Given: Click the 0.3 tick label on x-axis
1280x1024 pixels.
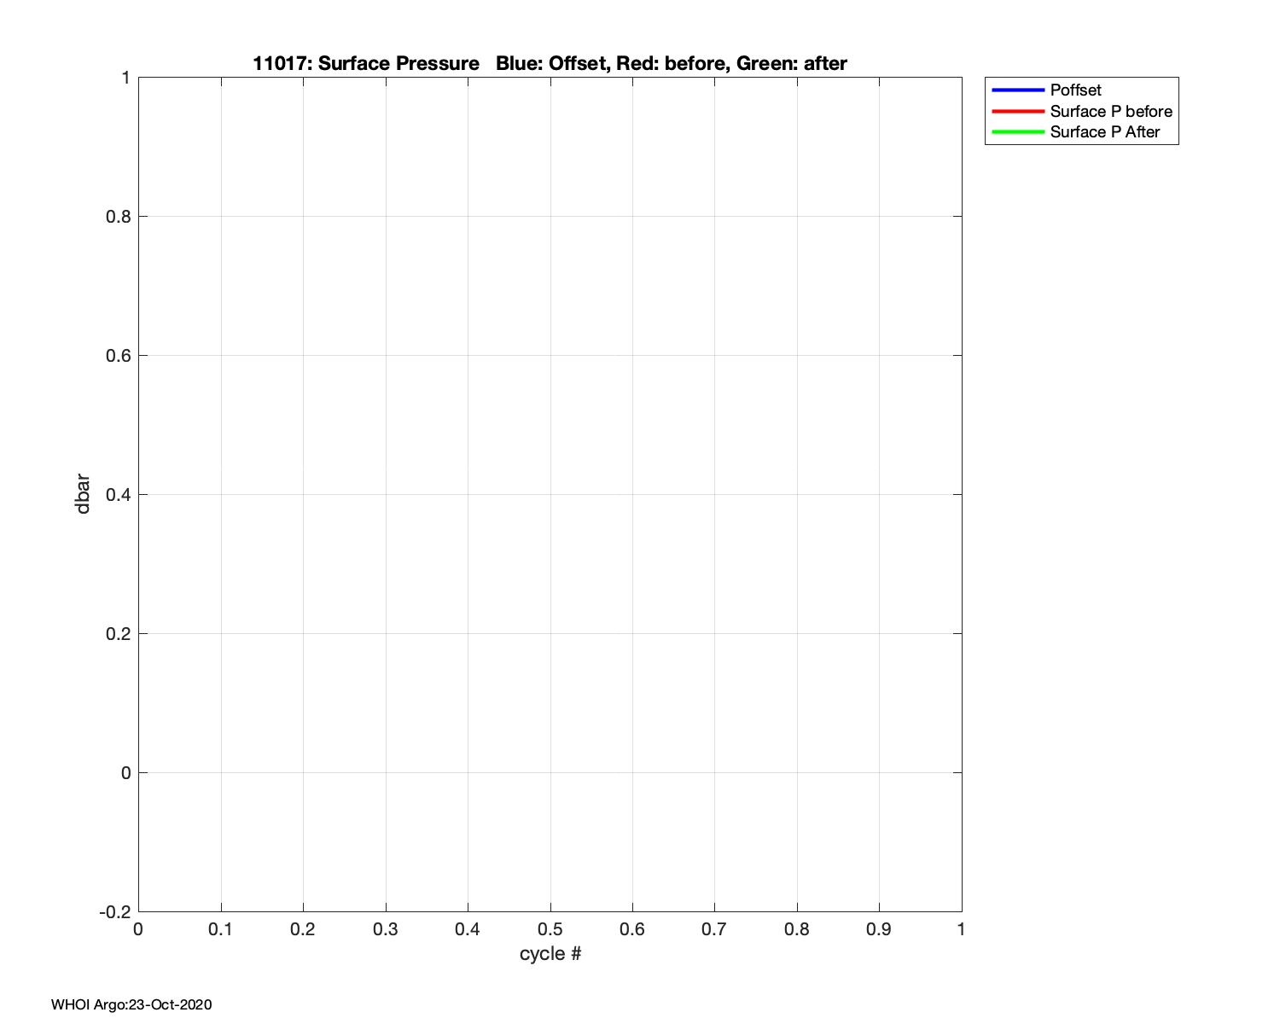Looking at the screenshot, I should (x=386, y=929).
